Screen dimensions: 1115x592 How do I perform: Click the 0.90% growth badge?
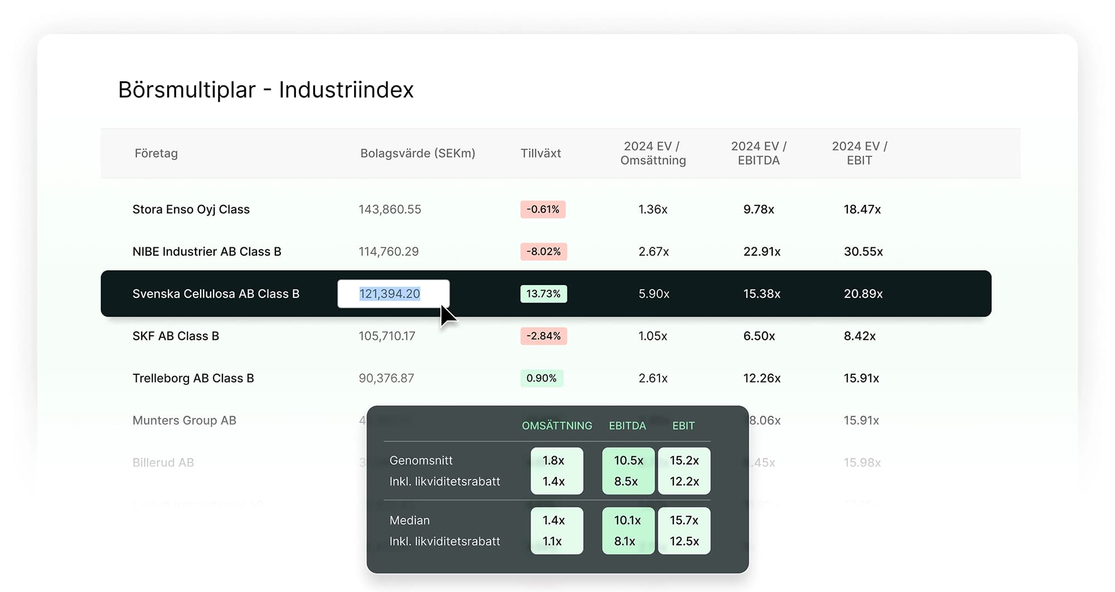pos(542,378)
